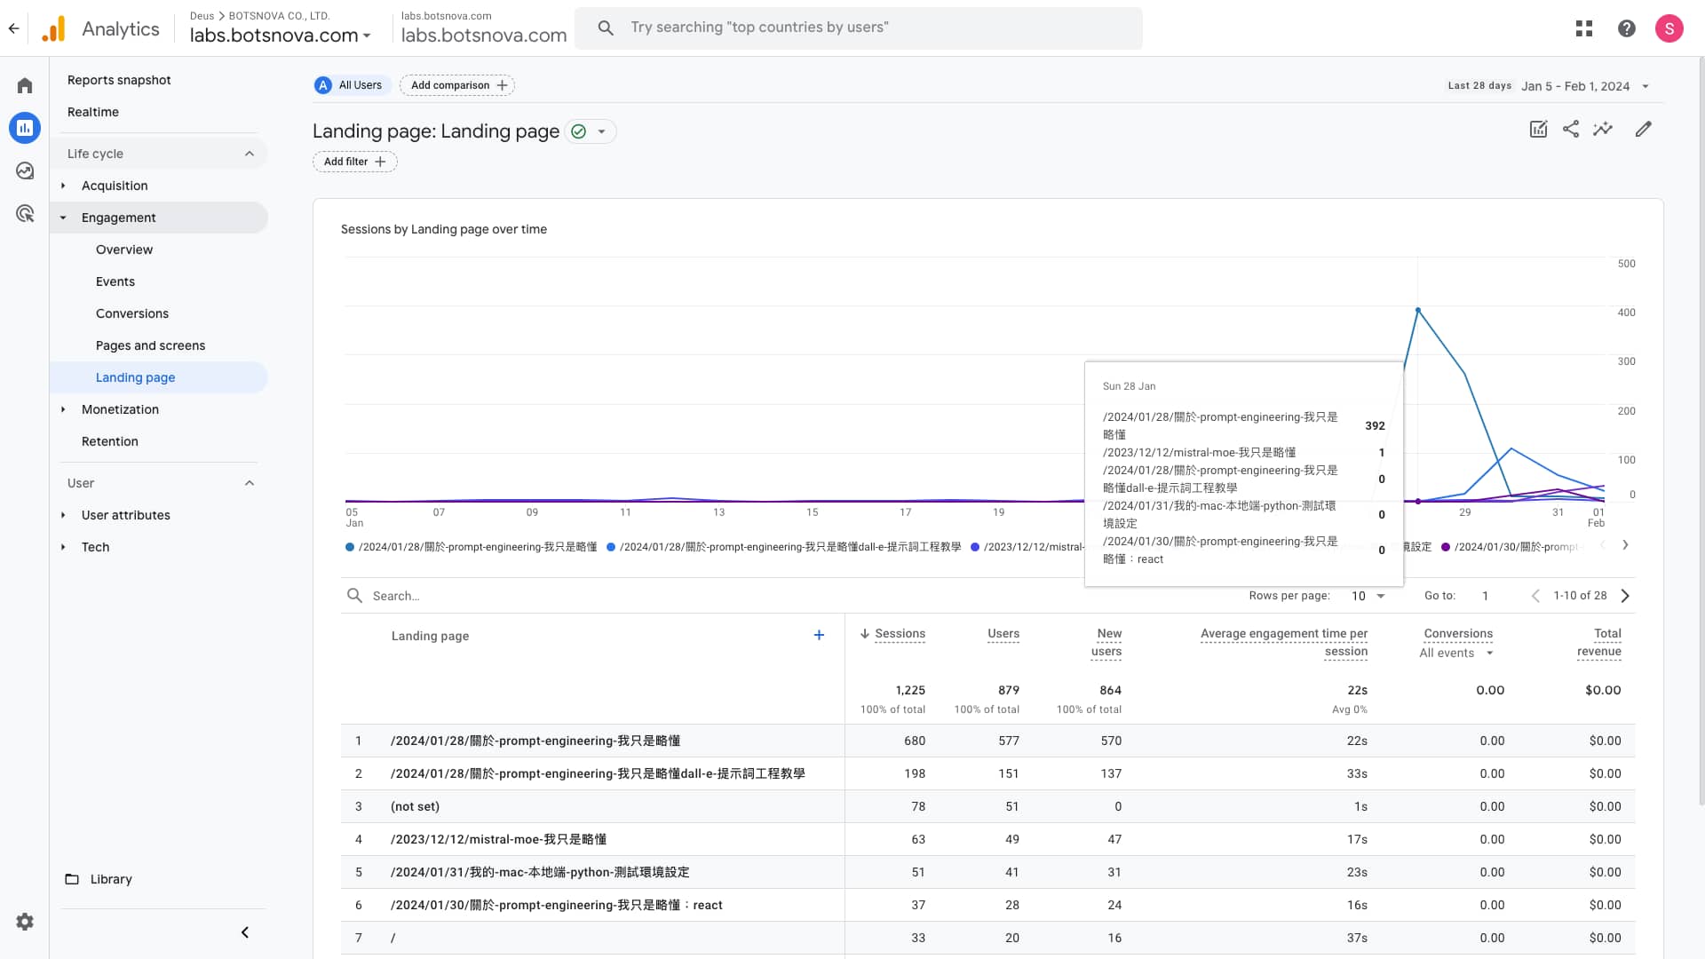Open the Reports icon in left rail
The width and height of the screenshot is (1705, 959).
(25, 128)
